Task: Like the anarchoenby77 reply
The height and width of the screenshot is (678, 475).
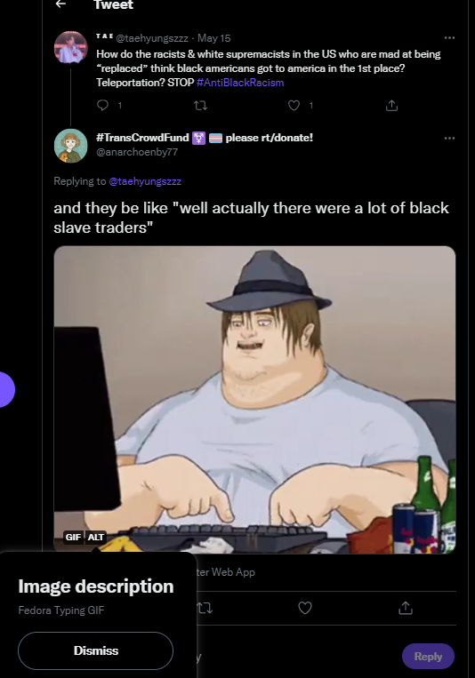Action: (x=305, y=608)
